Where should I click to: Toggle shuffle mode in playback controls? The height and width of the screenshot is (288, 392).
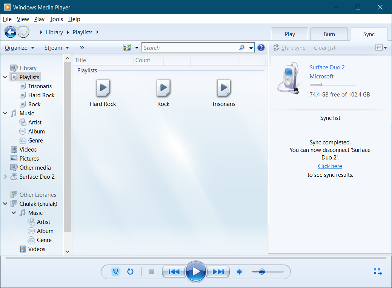[115, 271]
